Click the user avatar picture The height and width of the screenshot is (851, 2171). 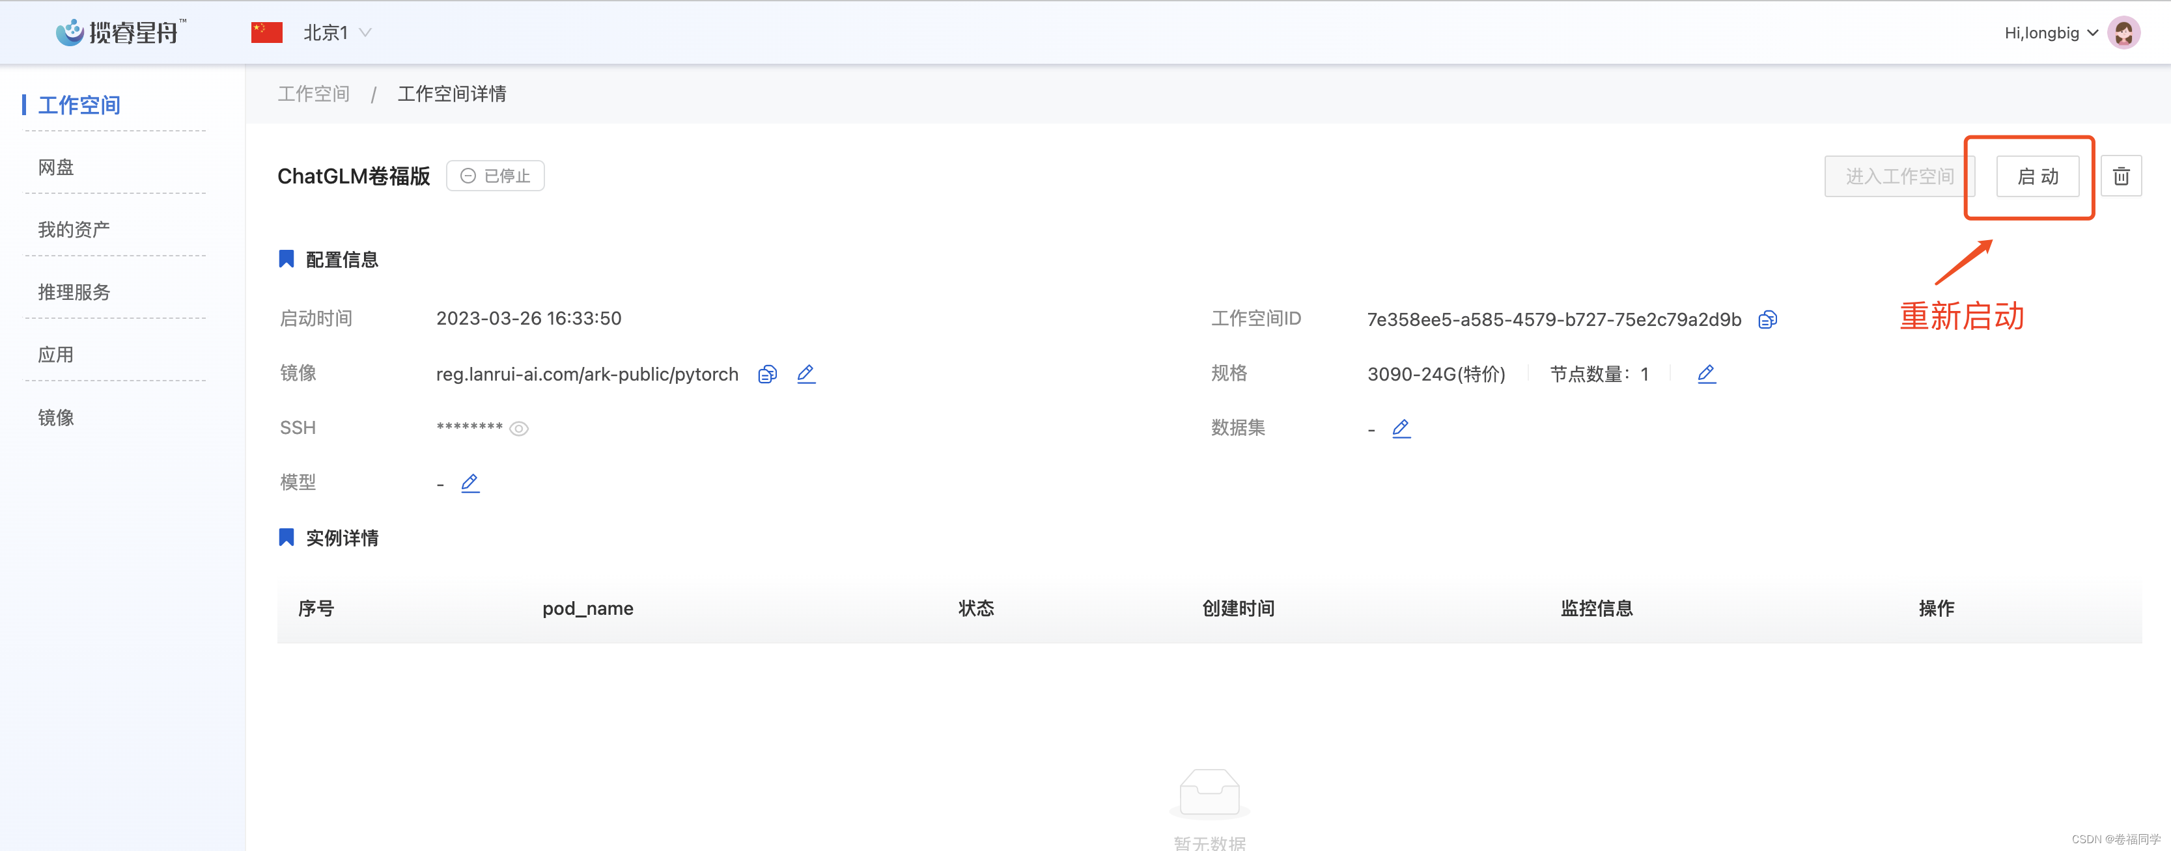click(2123, 33)
